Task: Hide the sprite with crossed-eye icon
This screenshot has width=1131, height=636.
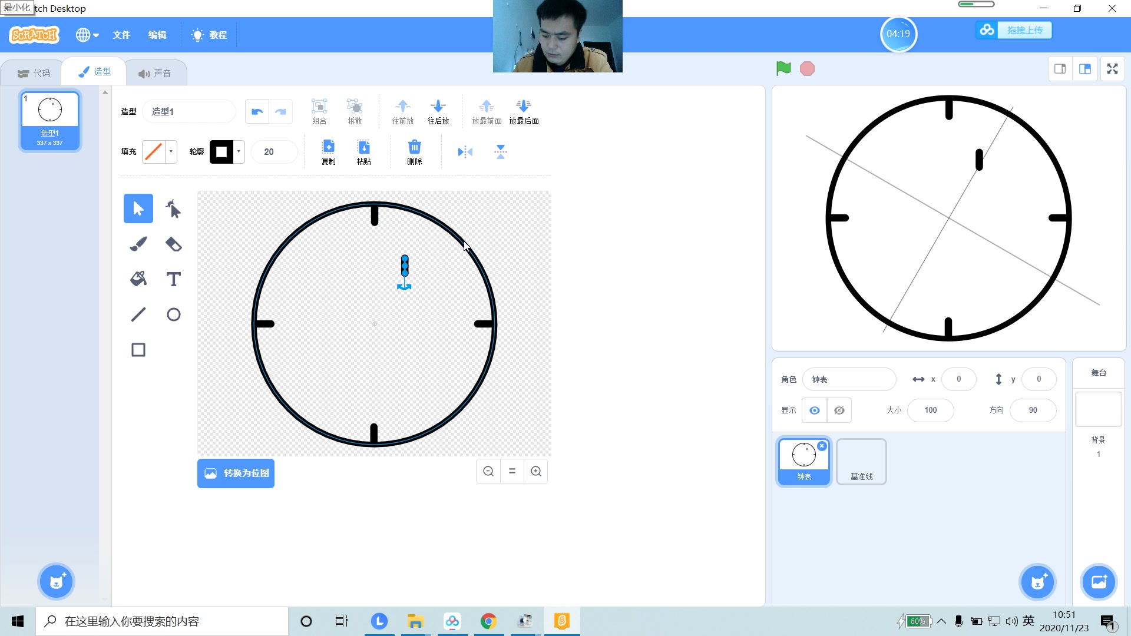Action: click(839, 410)
